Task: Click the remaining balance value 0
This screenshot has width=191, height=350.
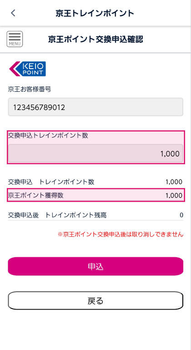Action: pos(181,215)
